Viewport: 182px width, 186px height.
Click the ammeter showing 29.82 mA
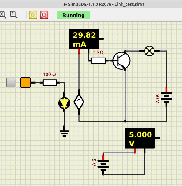[x=84, y=39]
